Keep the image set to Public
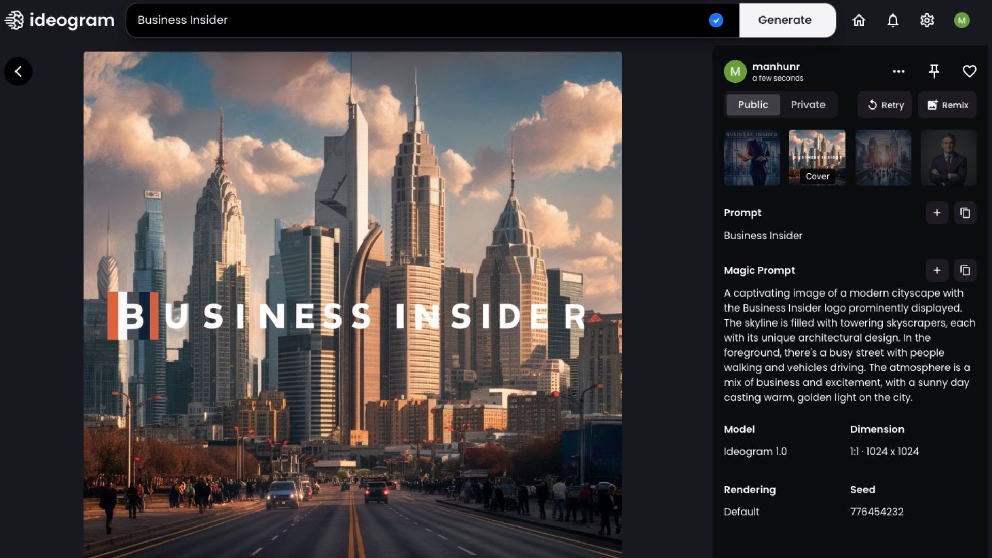This screenshot has width=992, height=558. coord(753,105)
